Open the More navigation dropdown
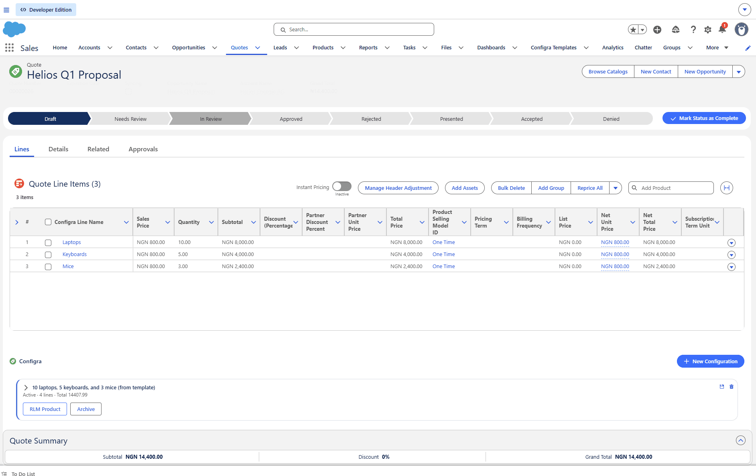The height and width of the screenshot is (476, 756). pos(717,48)
